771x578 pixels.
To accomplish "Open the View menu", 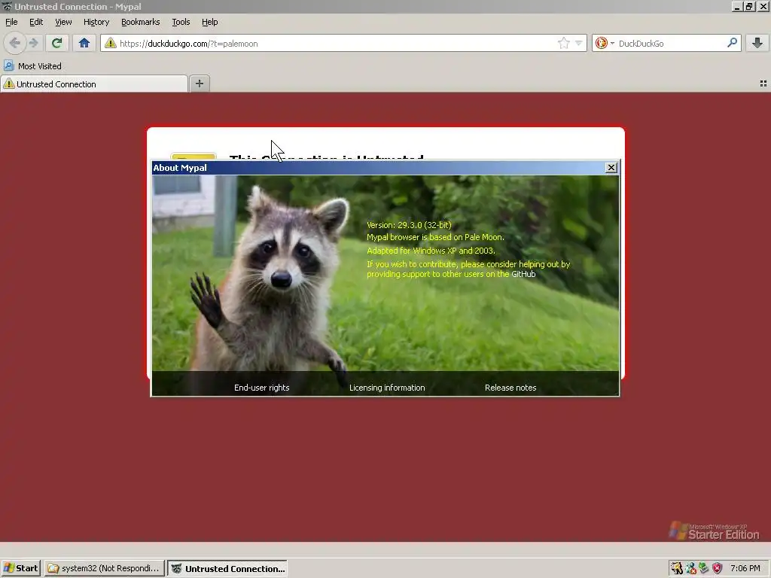I will (x=63, y=22).
